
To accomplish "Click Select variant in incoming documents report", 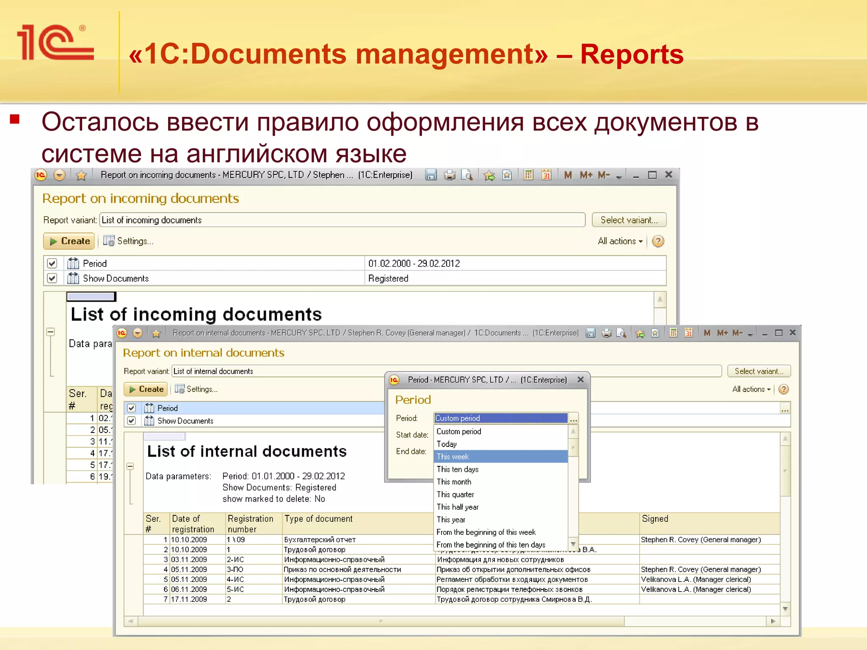I will [629, 220].
